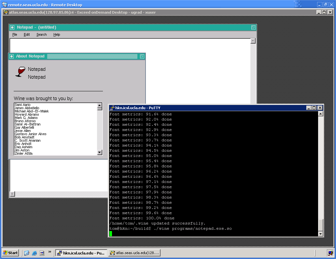This screenshot has height=259, width=336.
Task: Click the 'Font metrics: 91.6% done' terminal line
Action: pyautogui.click(x=141, y=114)
